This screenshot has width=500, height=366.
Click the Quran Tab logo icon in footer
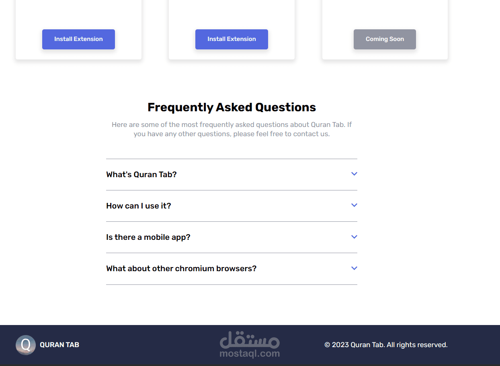tap(26, 345)
